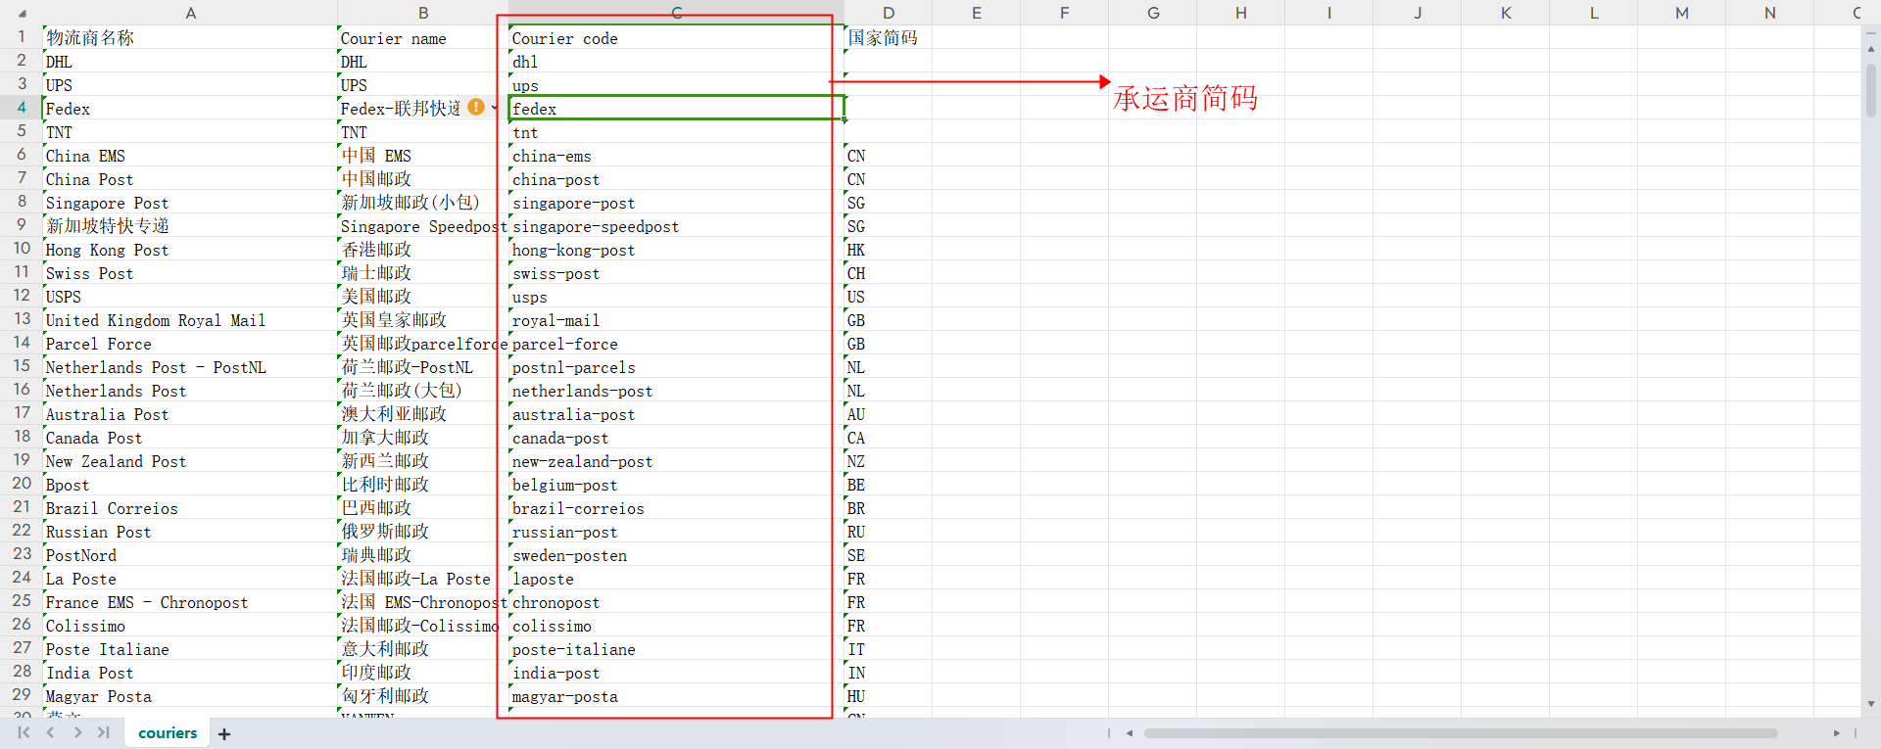Select Singapore Post name cell

[x=190, y=202]
